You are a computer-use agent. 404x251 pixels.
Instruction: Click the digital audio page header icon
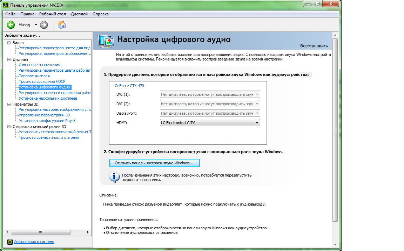coord(106,41)
